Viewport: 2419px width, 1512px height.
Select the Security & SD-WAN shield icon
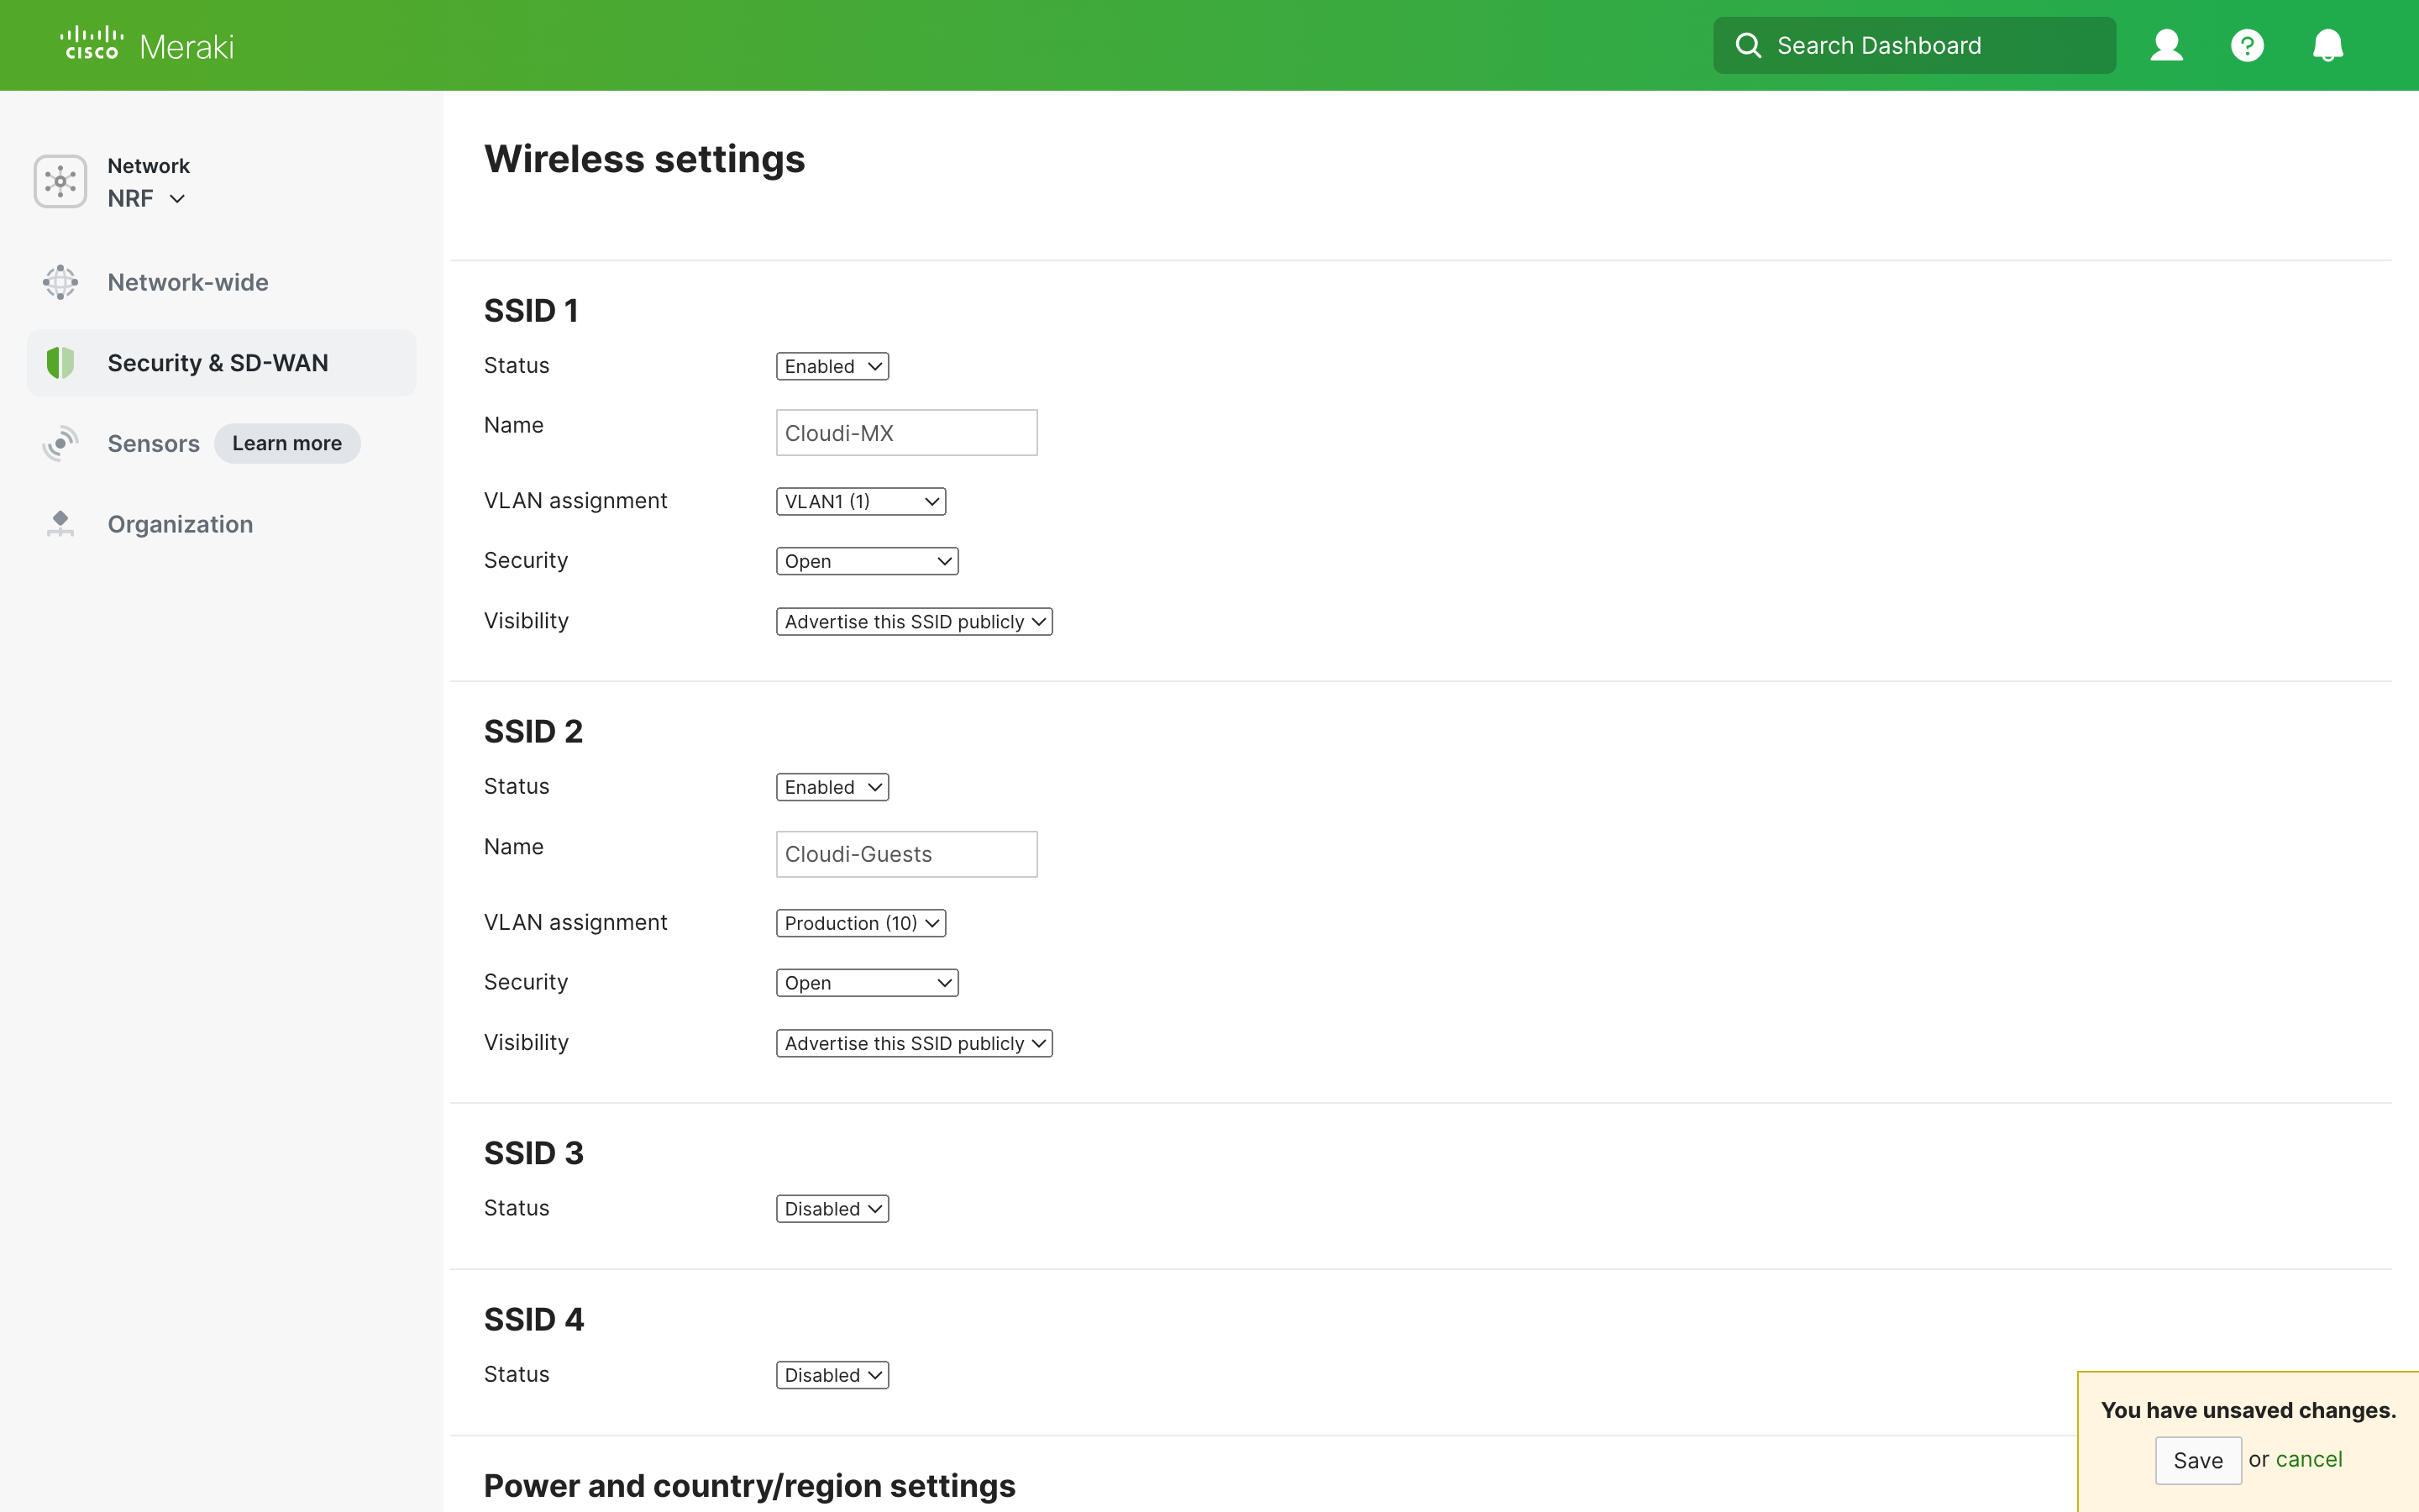tap(60, 362)
